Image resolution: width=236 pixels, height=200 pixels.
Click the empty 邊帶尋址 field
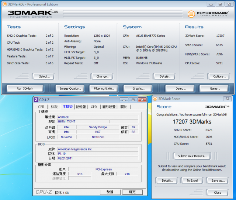[x=80, y=178]
